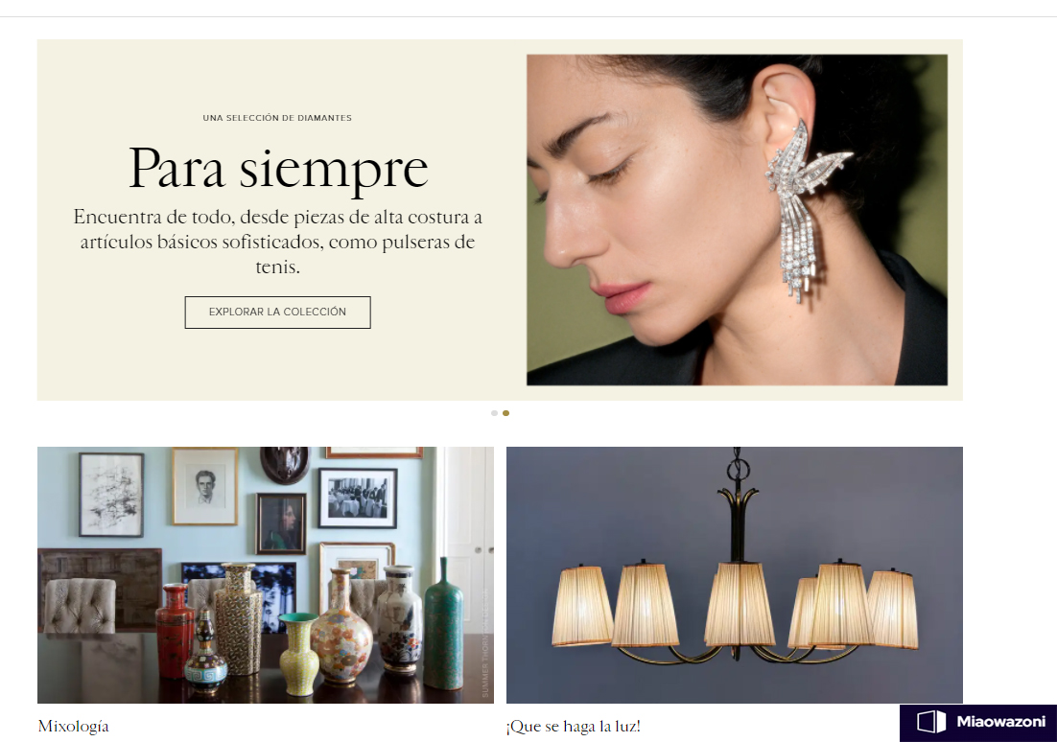1057x742 pixels.
Task: Click the framed man's portrait sketch
Action: pos(205,487)
